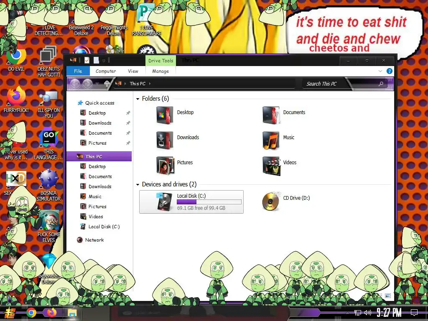Click the search magnifier icon

pyautogui.click(x=381, y=84)
